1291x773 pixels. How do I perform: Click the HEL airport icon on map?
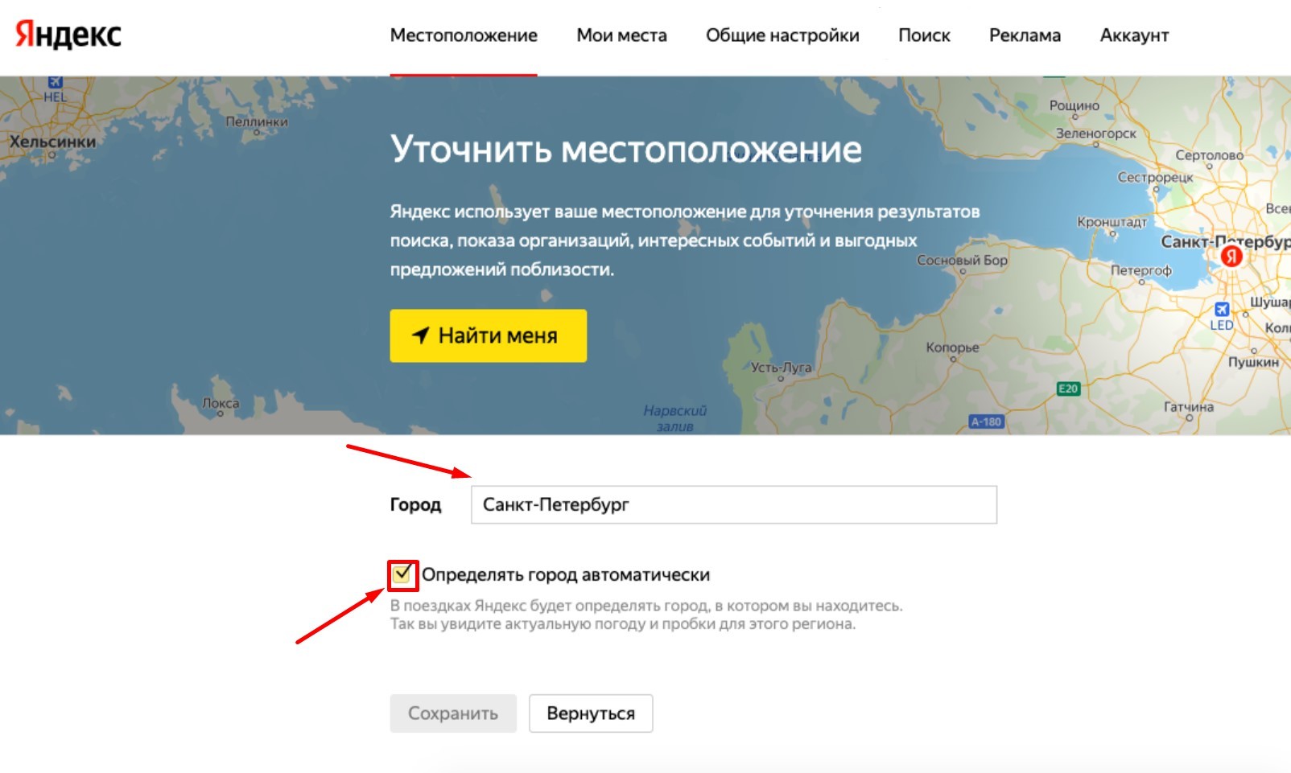pyautogui.click(x=55, y=82)
